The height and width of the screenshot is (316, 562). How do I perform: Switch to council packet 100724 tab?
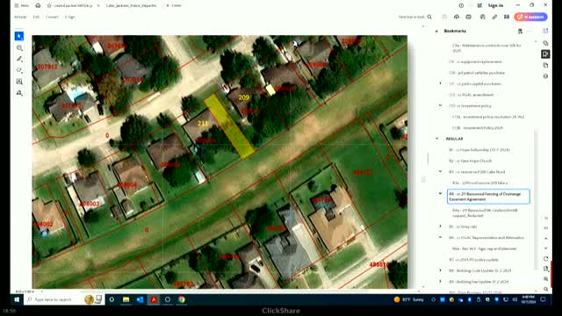pyautogui.click(x=73, y=6)
